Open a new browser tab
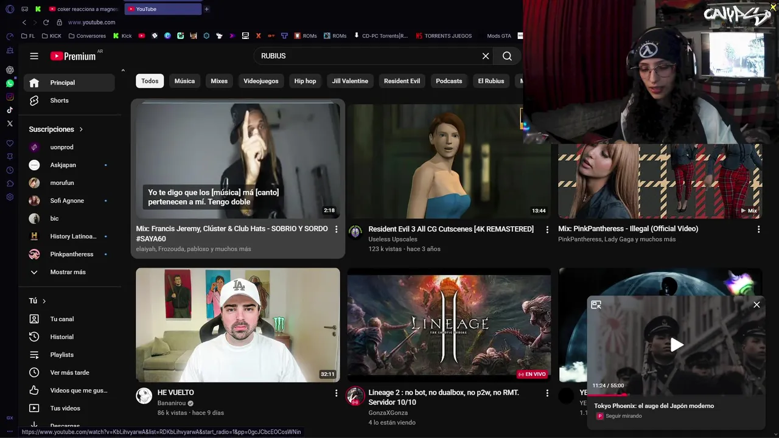779x438 pixels. [206, 9]
